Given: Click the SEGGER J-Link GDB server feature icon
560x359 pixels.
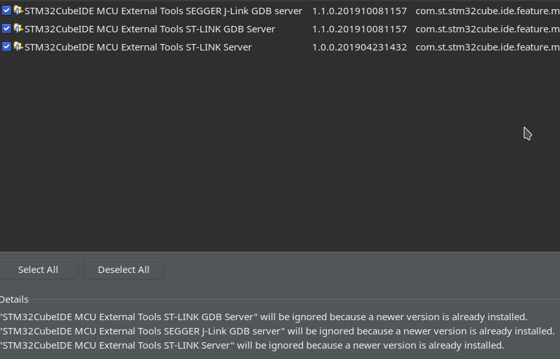Looking at the screenshot, I should coord(18,10).
